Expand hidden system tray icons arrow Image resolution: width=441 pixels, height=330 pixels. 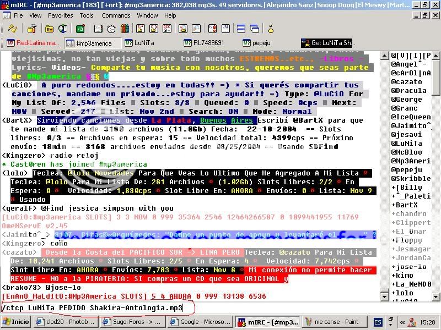point(402,322)
